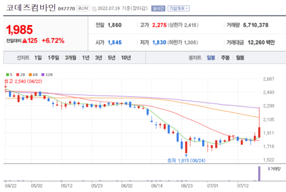
Task: Click the red up-triangle change indicator
Action: (25, 40)
